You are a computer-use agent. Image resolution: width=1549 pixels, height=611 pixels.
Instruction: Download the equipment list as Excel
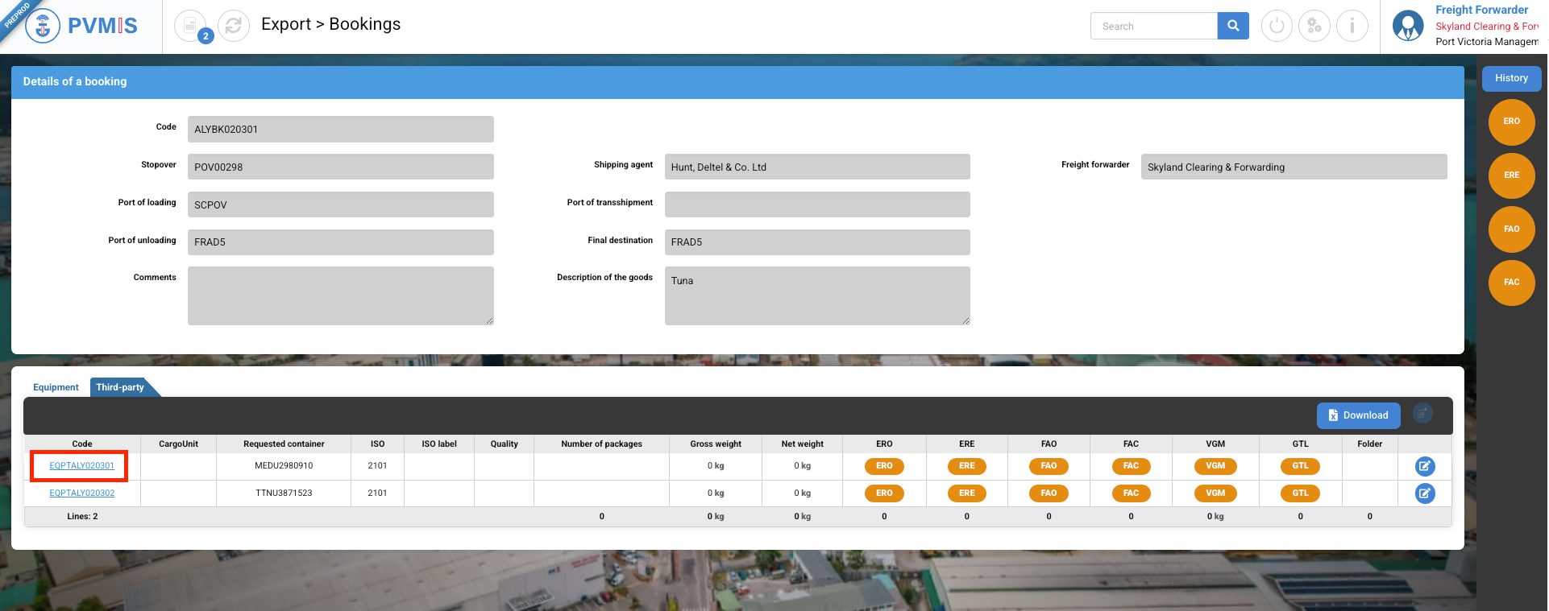(1358, 415)
